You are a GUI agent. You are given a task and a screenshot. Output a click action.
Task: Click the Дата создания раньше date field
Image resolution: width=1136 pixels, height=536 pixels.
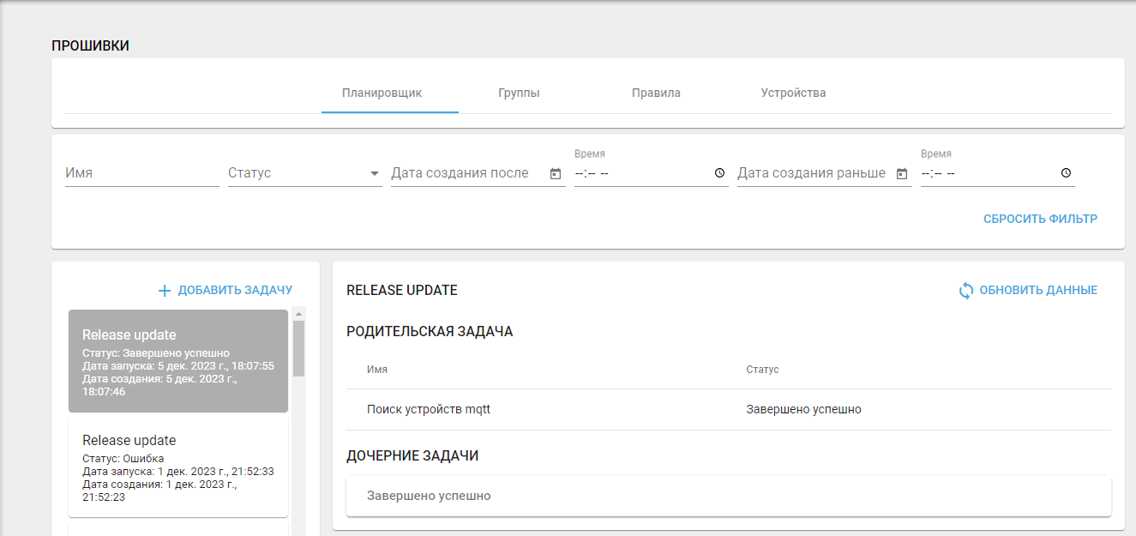coord(810,173)
